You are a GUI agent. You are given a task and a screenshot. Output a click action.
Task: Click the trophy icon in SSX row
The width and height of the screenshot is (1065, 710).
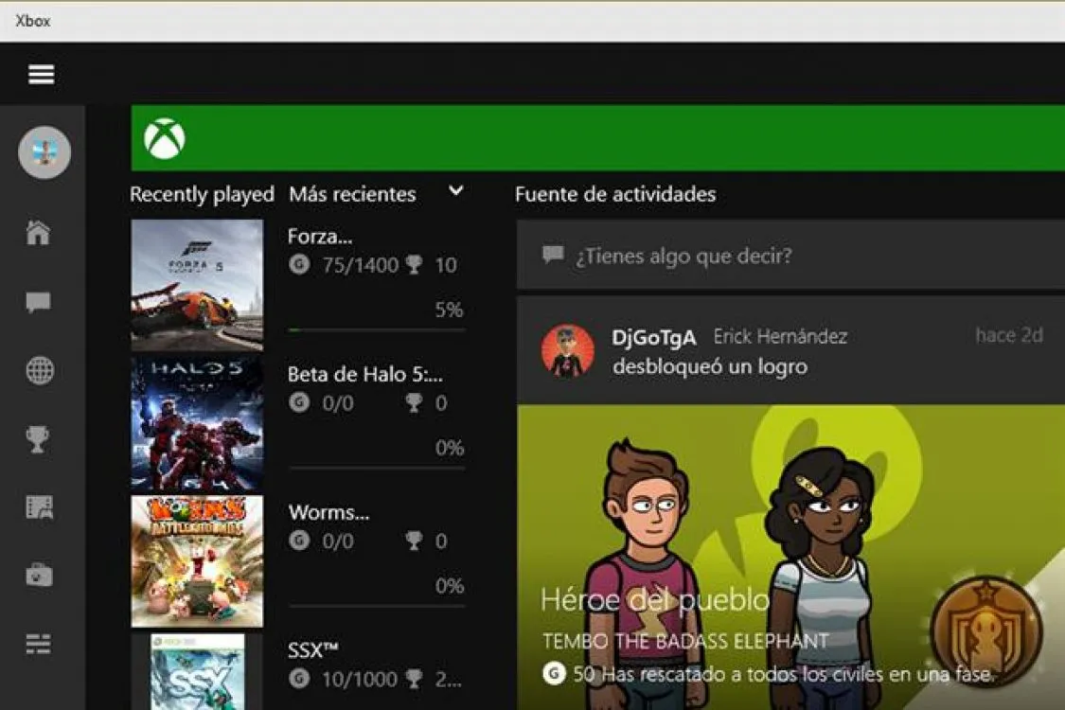[414, 678]
